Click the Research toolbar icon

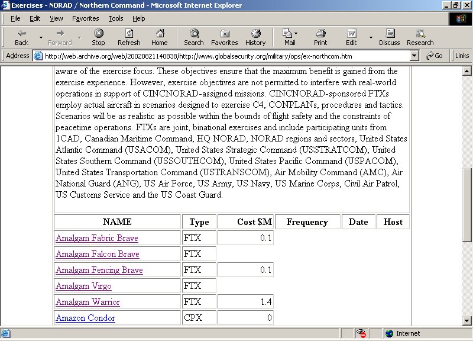click(x=420, y=37)
